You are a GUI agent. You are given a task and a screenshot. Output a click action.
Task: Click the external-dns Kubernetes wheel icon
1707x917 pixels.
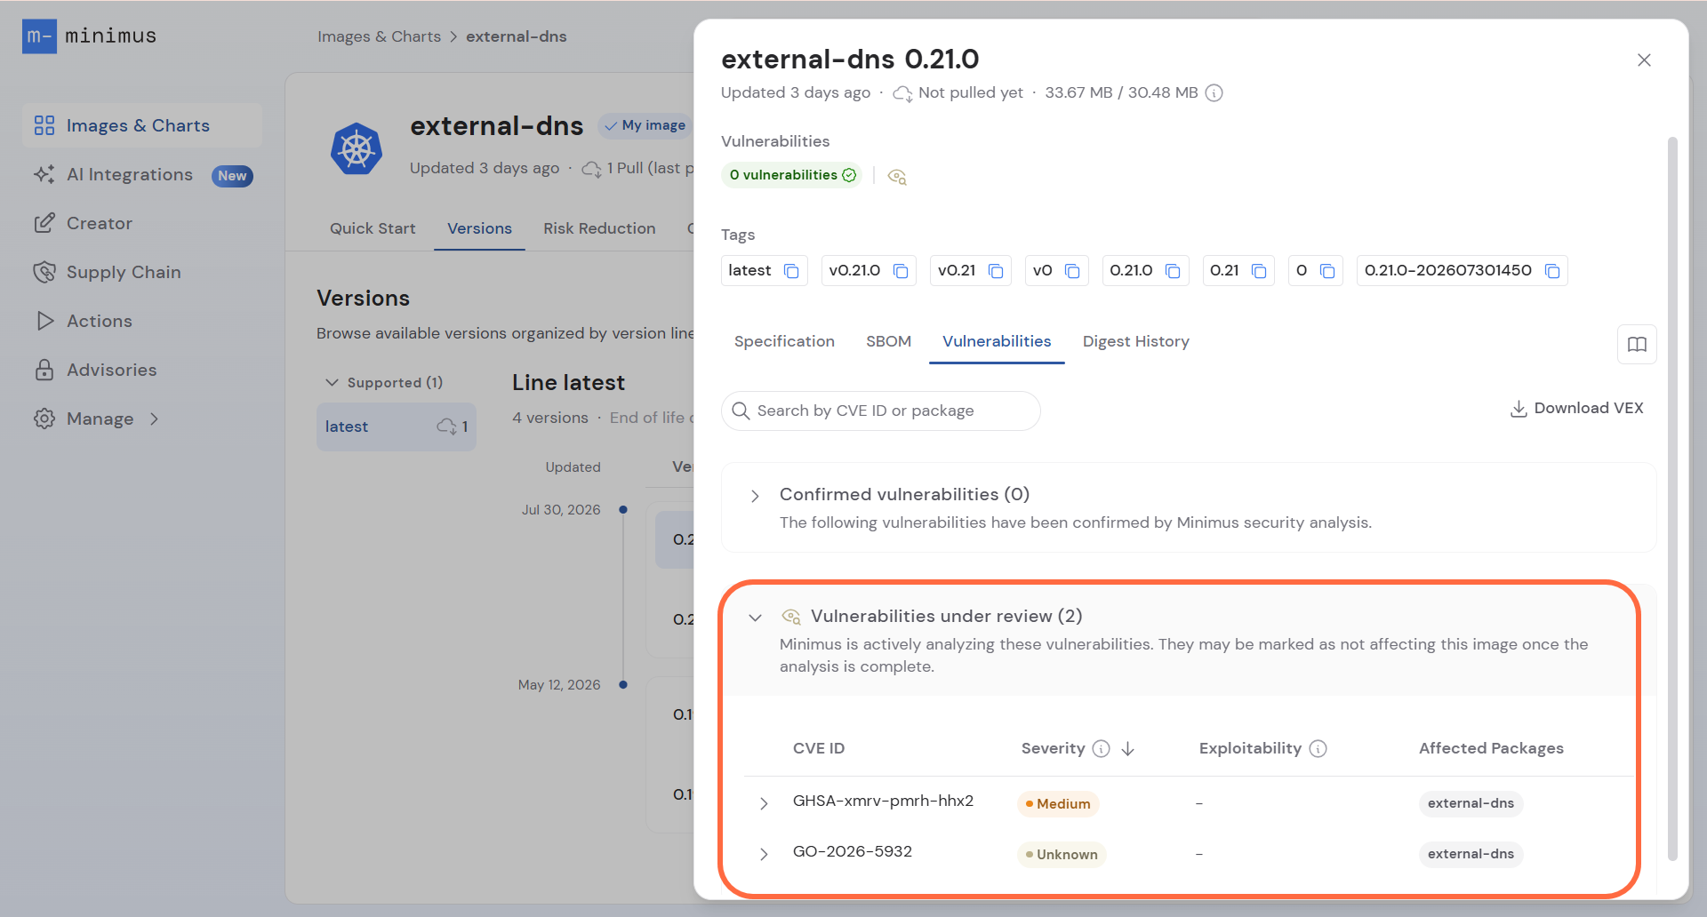[x=357, y=148]
